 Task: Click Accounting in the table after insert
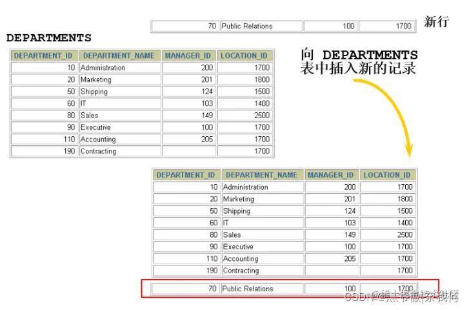[x=241, y=259]
